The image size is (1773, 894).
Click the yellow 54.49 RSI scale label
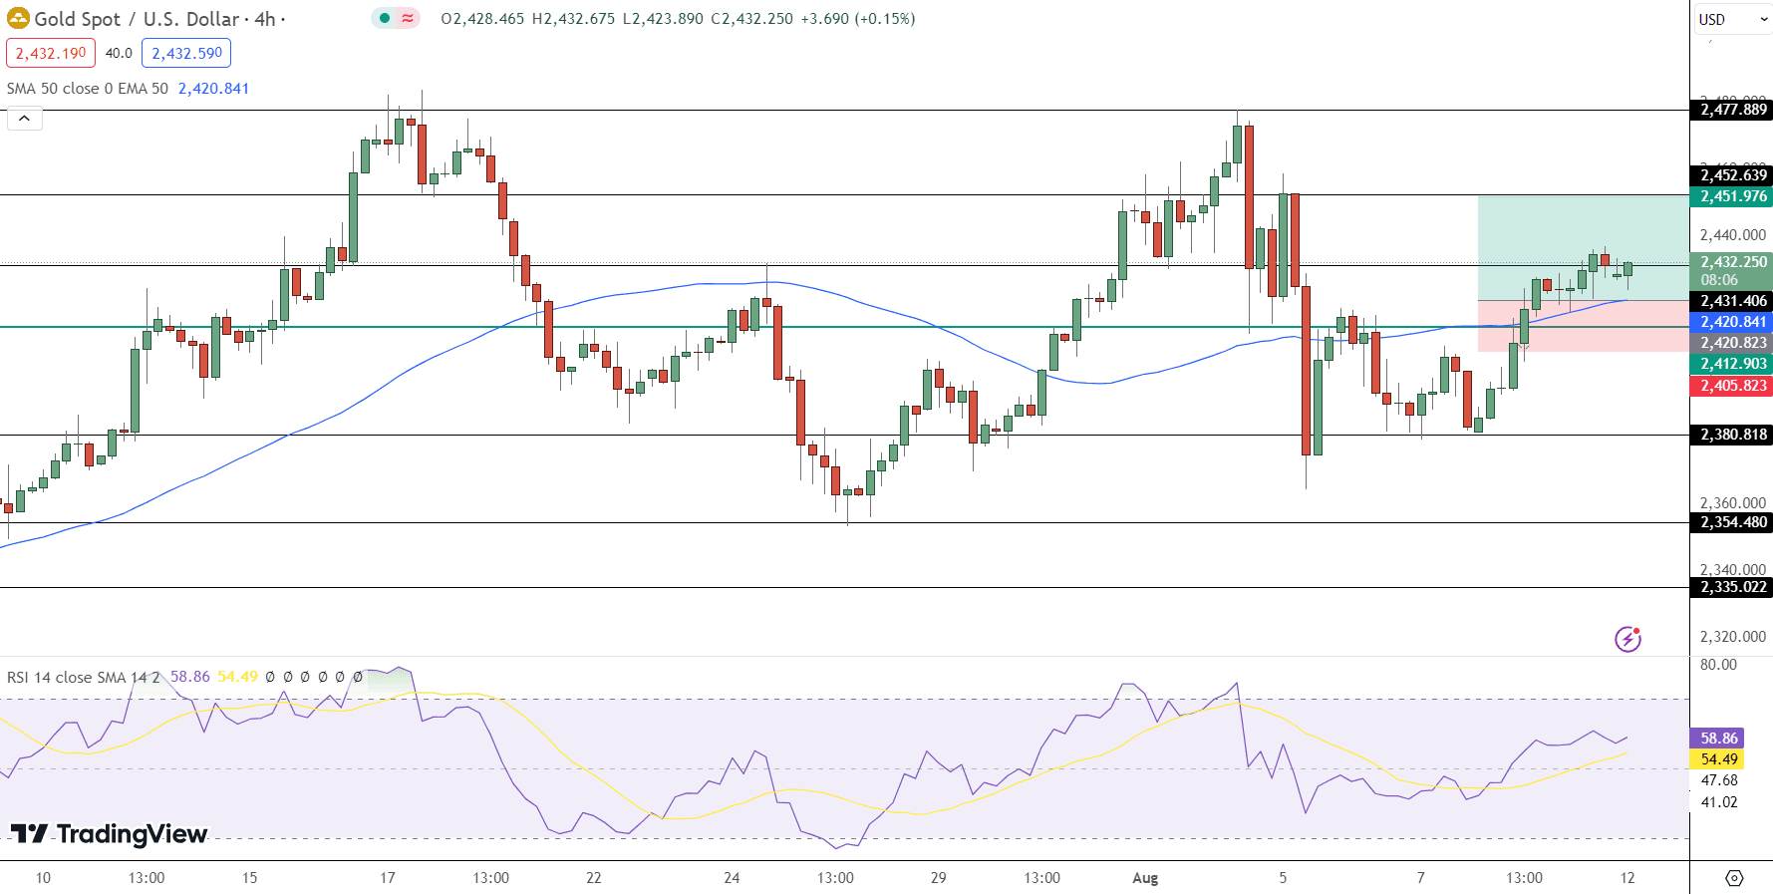(x=1717, y=759)
